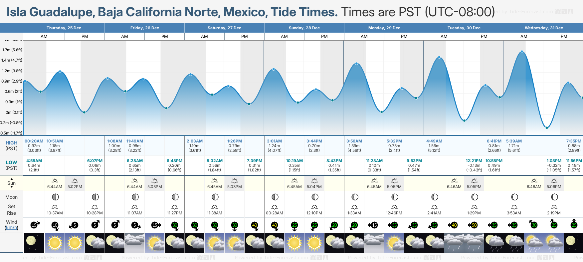
Task: Click Friday morning's overcast cloud weather icon
Action: (x=134, y=243)
